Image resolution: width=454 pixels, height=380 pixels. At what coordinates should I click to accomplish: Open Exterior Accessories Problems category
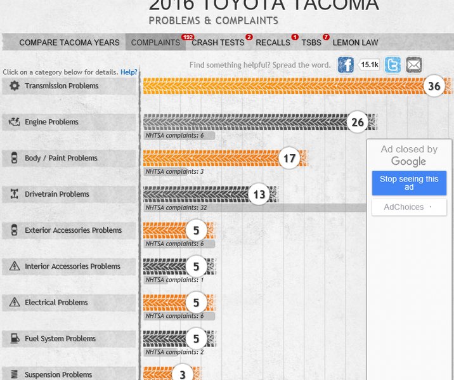tap(68, 230)
